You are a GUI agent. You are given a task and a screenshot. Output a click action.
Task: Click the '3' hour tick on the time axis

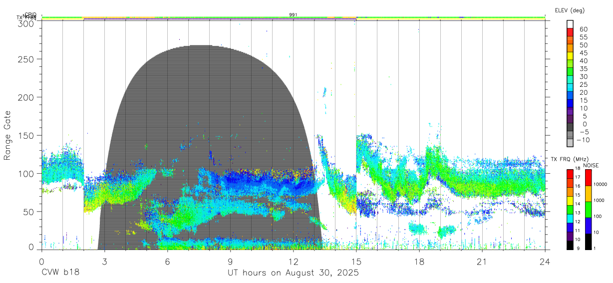click(x=104, y=262)
